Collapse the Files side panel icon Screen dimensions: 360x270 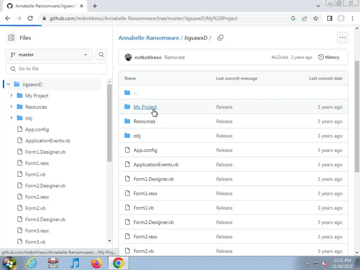click(11, 38)
